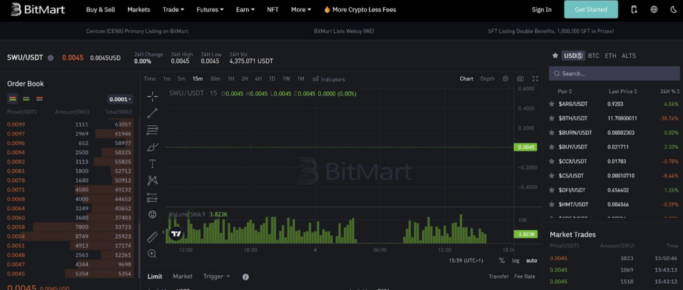
Task: Toggle log scale on chart
Action: (x=516, y=261)
